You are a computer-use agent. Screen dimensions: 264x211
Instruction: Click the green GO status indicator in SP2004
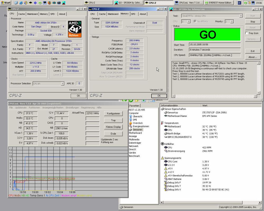click(208, 35)
